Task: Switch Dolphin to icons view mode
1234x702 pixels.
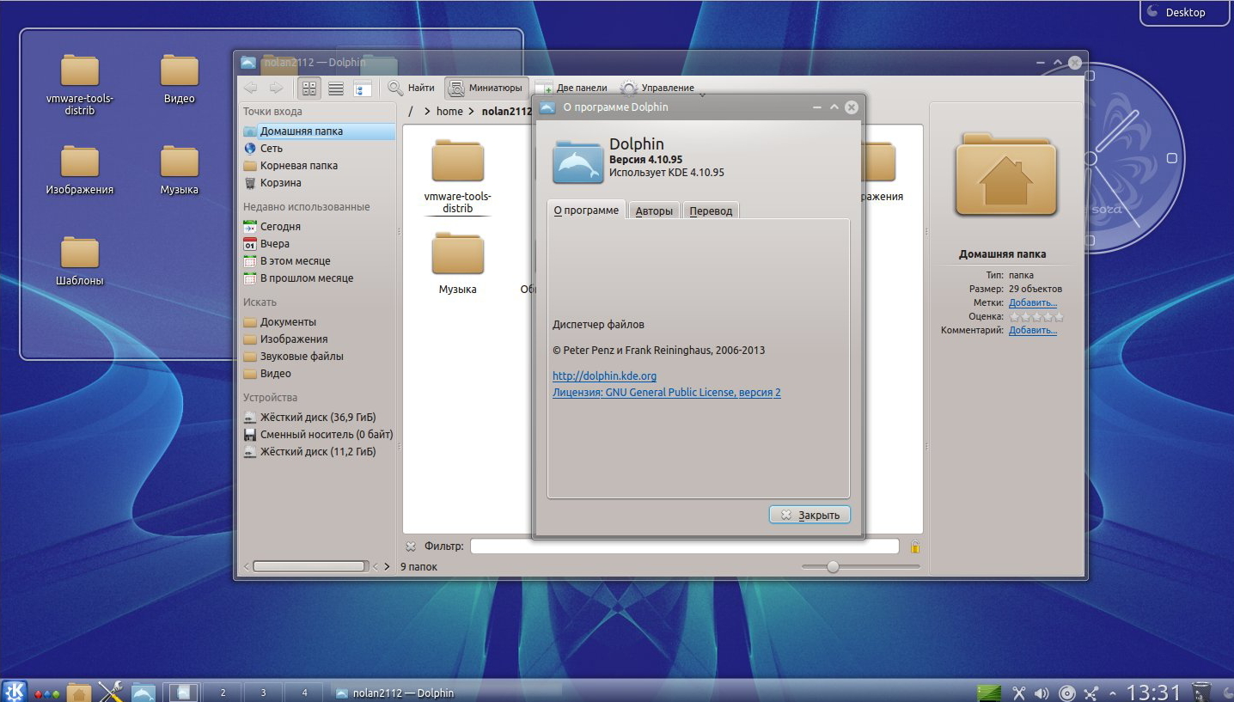Action: coord(309,88)
